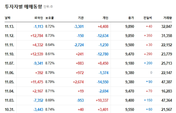Click foreign net value -9,341
Viewport: 176px width, 113px height.
pyautogui.click(x=38, y=63)
